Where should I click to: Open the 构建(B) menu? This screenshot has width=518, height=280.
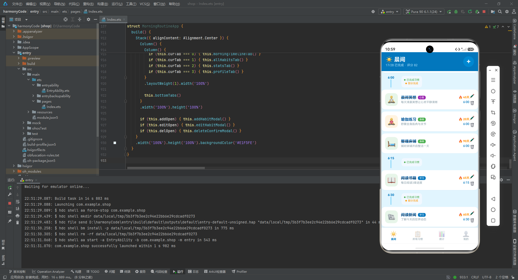103,4
